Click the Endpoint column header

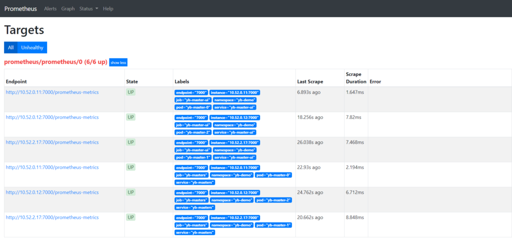point(16,81)
